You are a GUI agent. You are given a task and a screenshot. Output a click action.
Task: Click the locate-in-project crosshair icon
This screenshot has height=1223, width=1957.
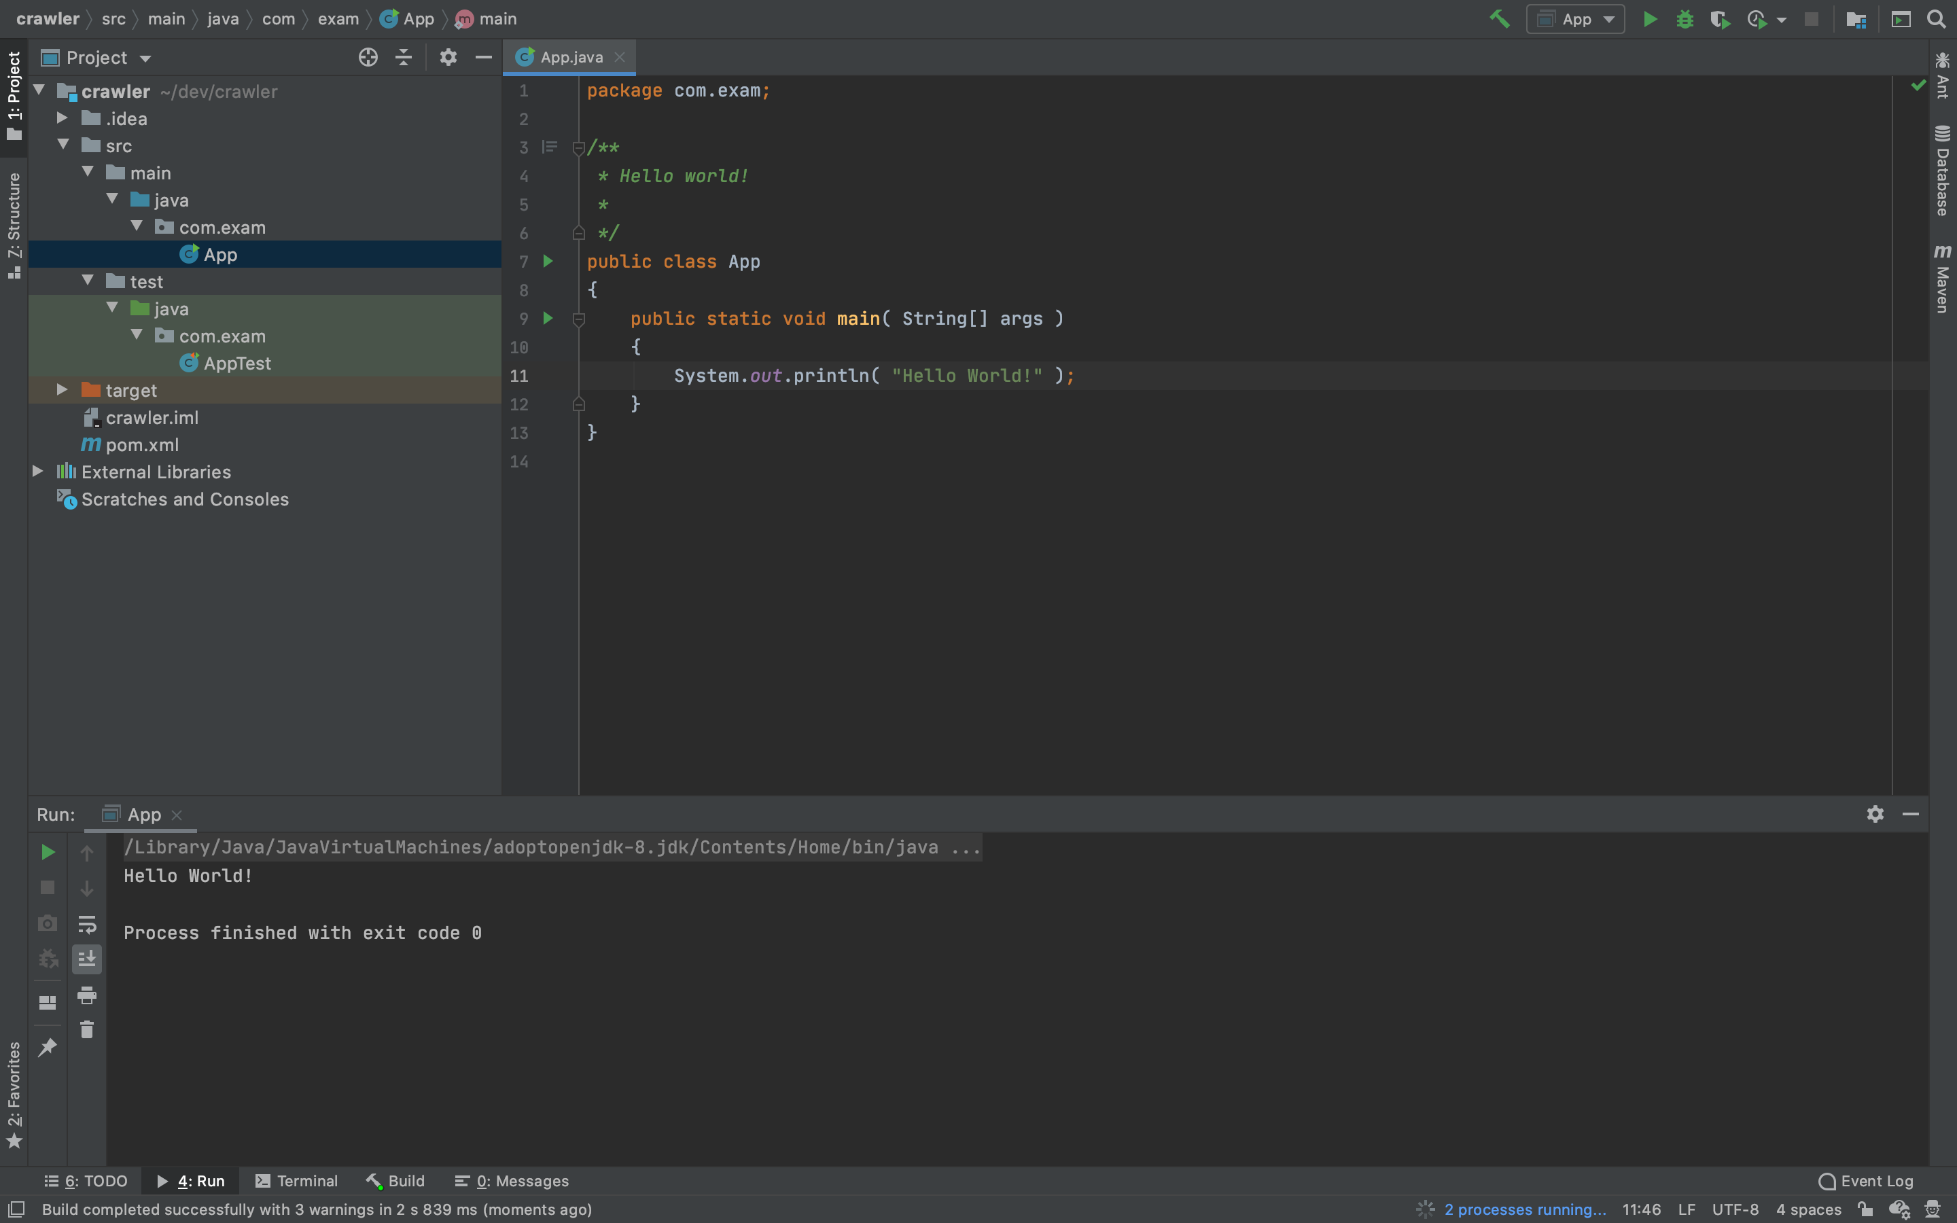tap(368, 58)
